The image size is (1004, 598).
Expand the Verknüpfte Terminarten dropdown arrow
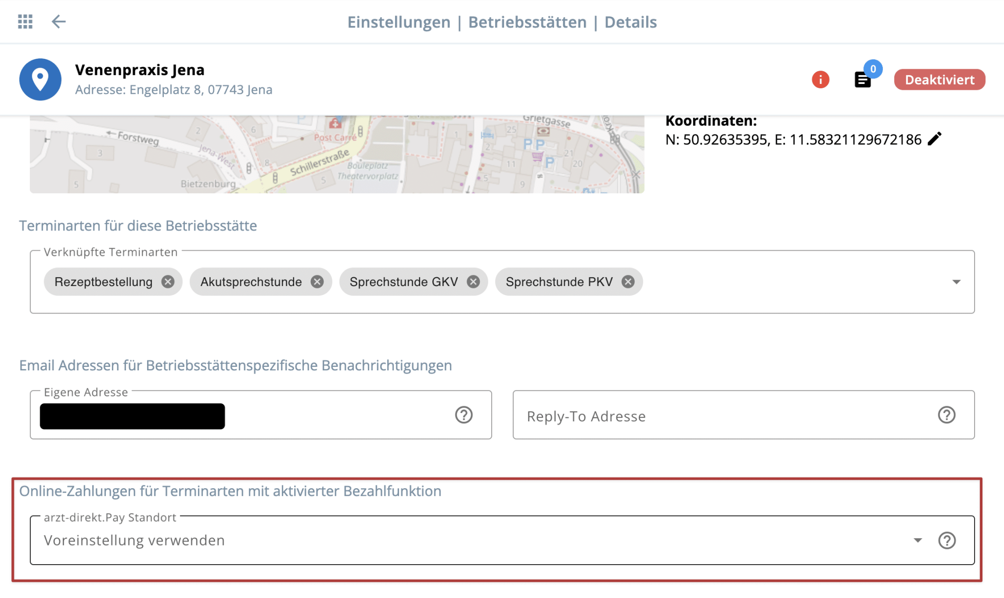956,282
